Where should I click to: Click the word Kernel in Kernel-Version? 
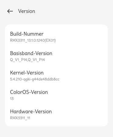pos(17,73)
